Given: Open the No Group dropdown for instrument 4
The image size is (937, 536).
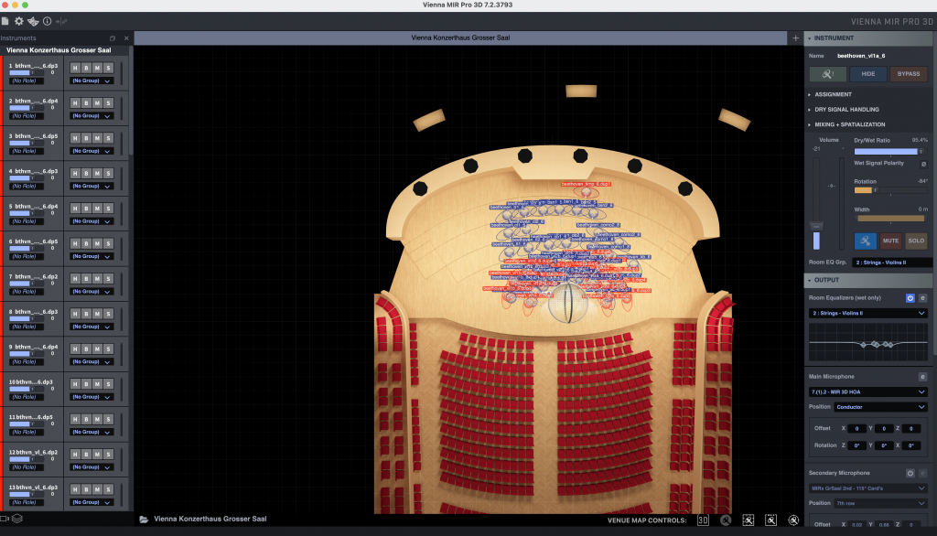Looking at the screenshot, I should click(92, 187).
